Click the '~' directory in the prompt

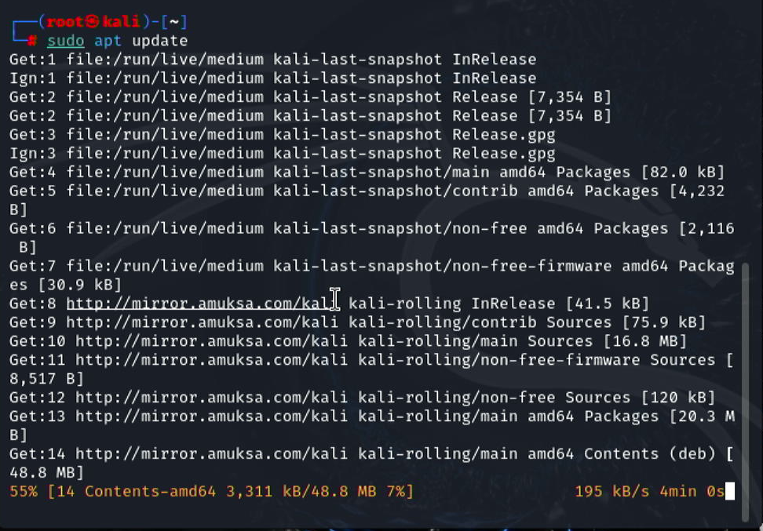tap(176, 21)
